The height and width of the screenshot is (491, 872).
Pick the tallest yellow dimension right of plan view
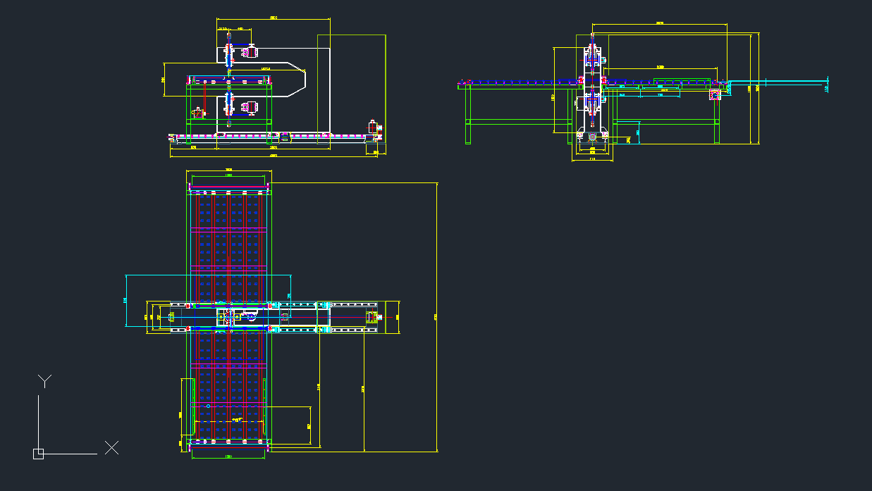[438, 317]
